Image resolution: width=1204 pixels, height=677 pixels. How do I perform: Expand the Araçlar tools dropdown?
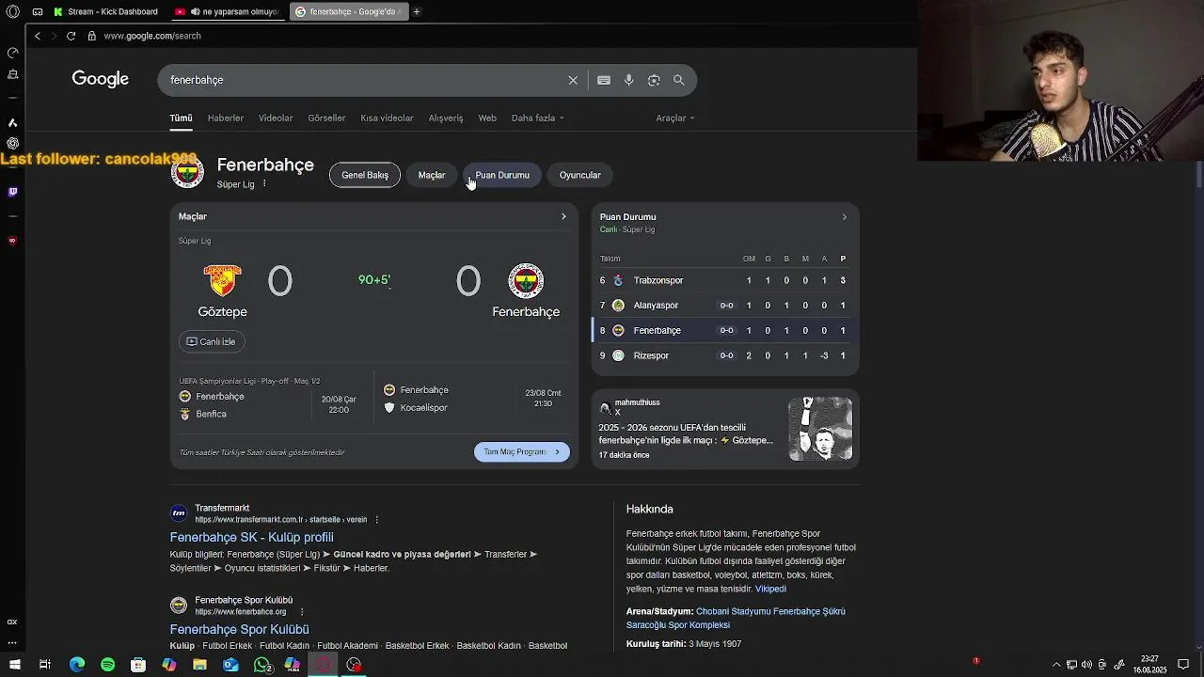pos(675,118)
